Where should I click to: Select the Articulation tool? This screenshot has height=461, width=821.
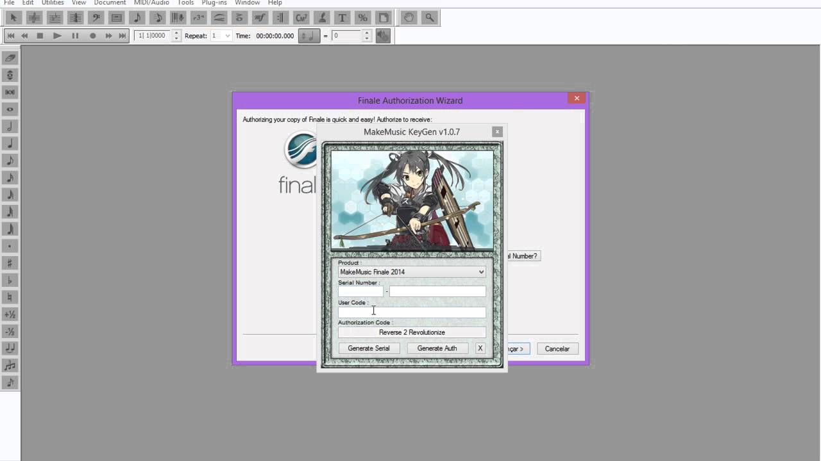tap(239, 18)
